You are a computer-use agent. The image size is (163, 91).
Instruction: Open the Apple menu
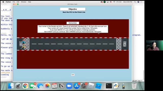pos(3,2)
